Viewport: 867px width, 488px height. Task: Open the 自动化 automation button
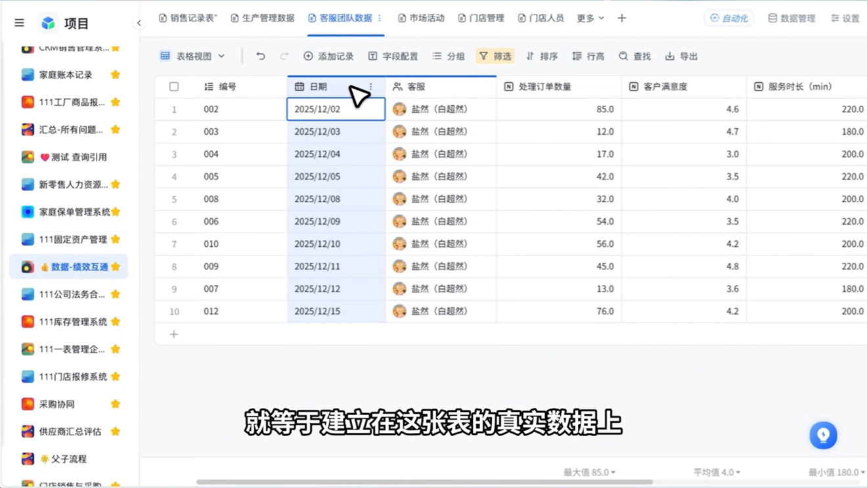pos(729,18)
